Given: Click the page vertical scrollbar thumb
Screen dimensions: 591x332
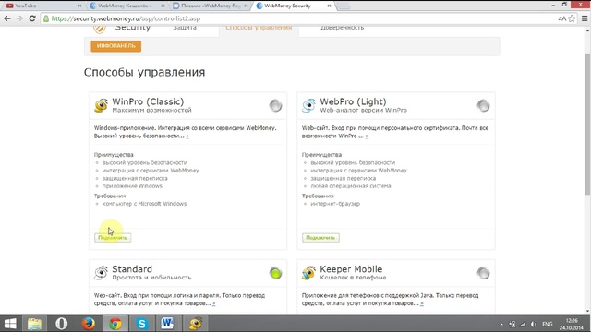Looking at the screenshot, I should click(x=587, y=125).
